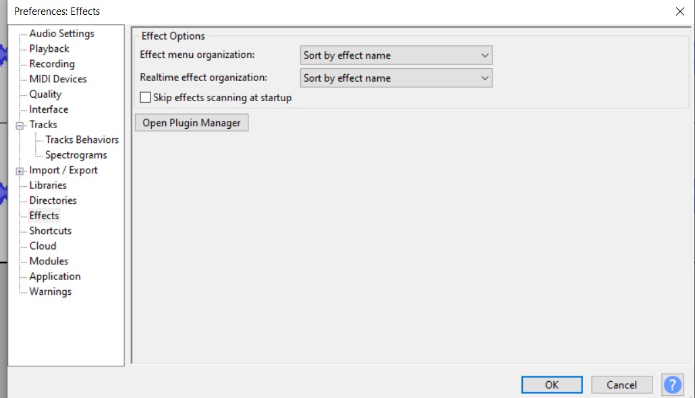Select the Spectrograms preferences entry
This screenshot has height=398, width=695.
76,155
